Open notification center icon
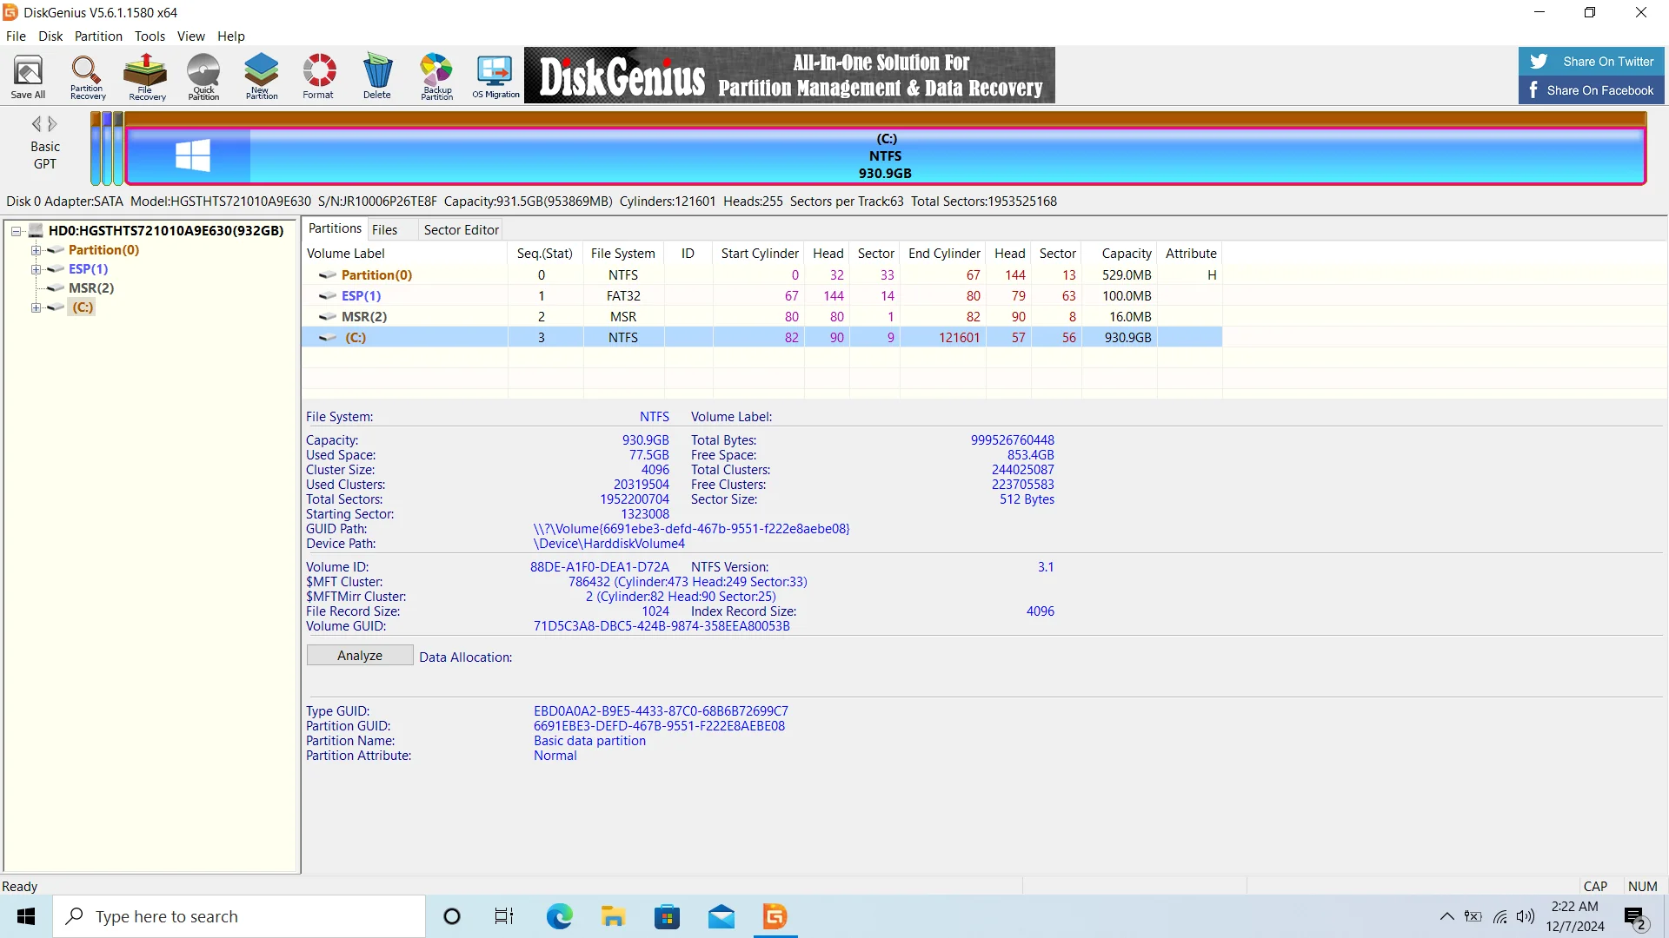The image size is (1669, 938). 1635,917
